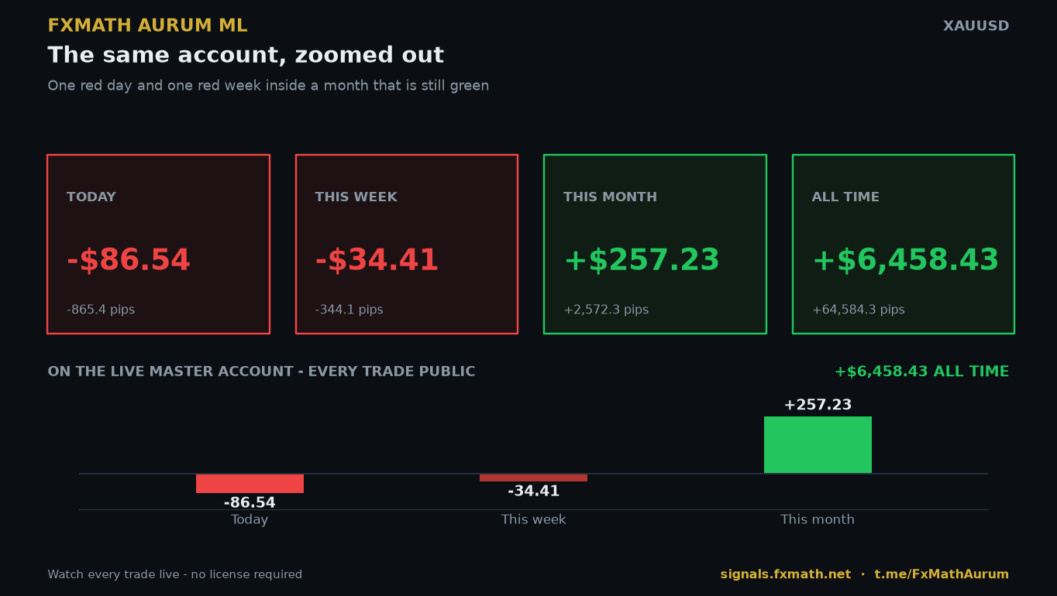Click the "+64,584.3 pips" text
Screen dimensions: 1057x596
[858, 310]
